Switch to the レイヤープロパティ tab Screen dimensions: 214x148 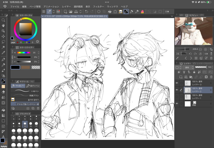(x=203, y=63)
